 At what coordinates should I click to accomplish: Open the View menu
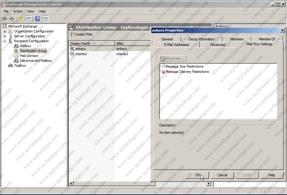tap(31, 11)
